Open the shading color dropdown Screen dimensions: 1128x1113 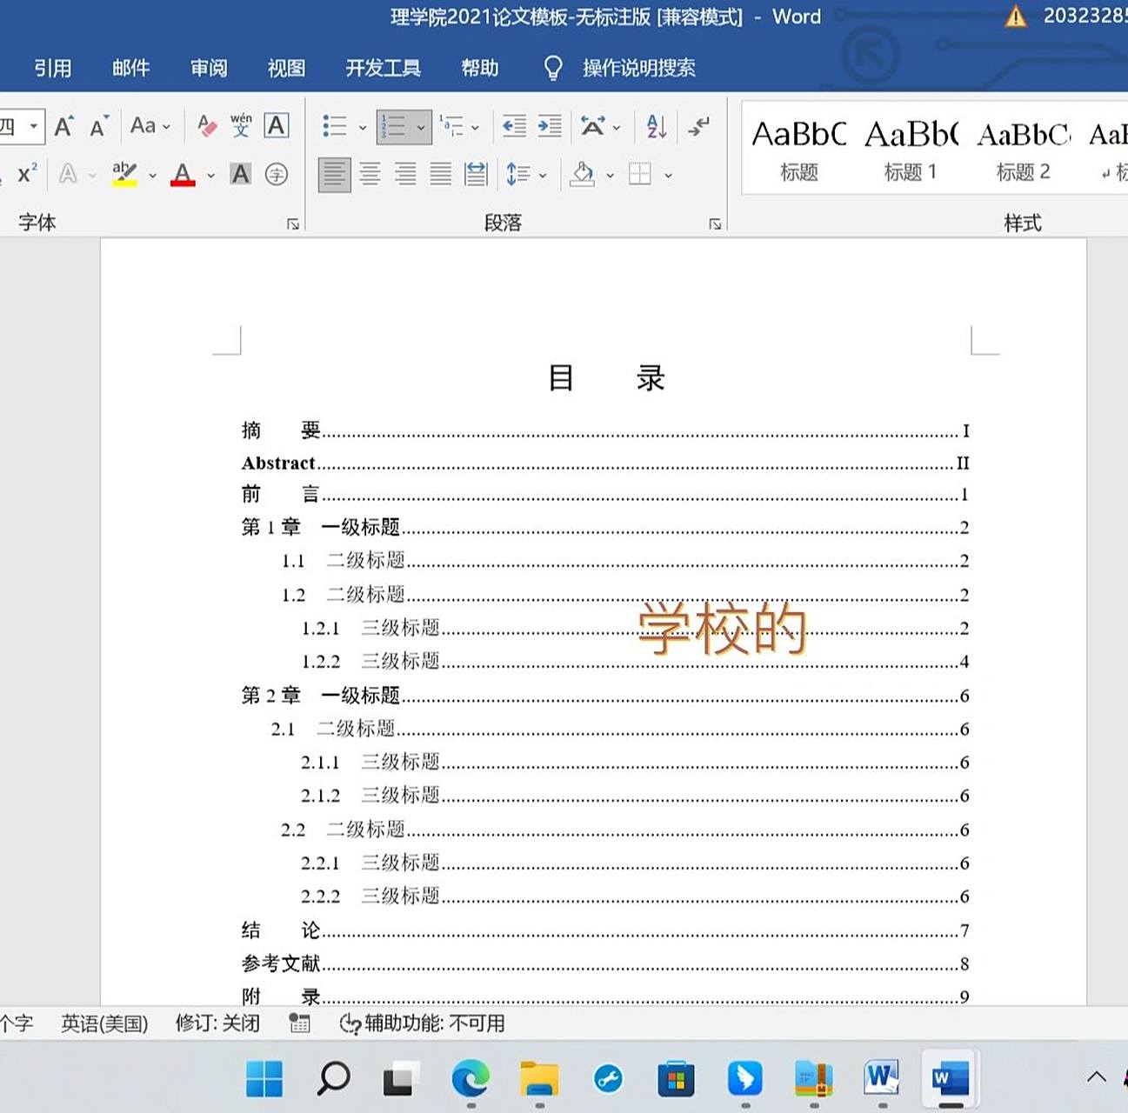[x=610, y=174]
